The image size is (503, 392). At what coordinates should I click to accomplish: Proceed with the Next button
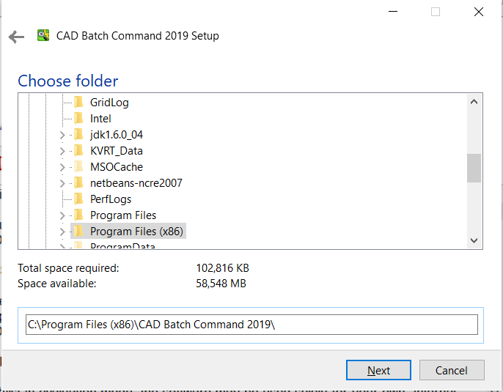[378, 370]
